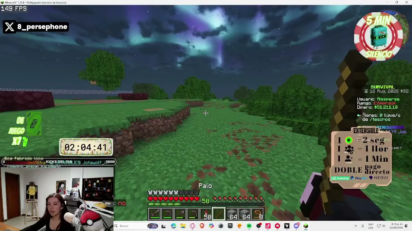Click the 'Palo' item name label
The height and width of the screenshot is (231, 412).
click(205, 186)
